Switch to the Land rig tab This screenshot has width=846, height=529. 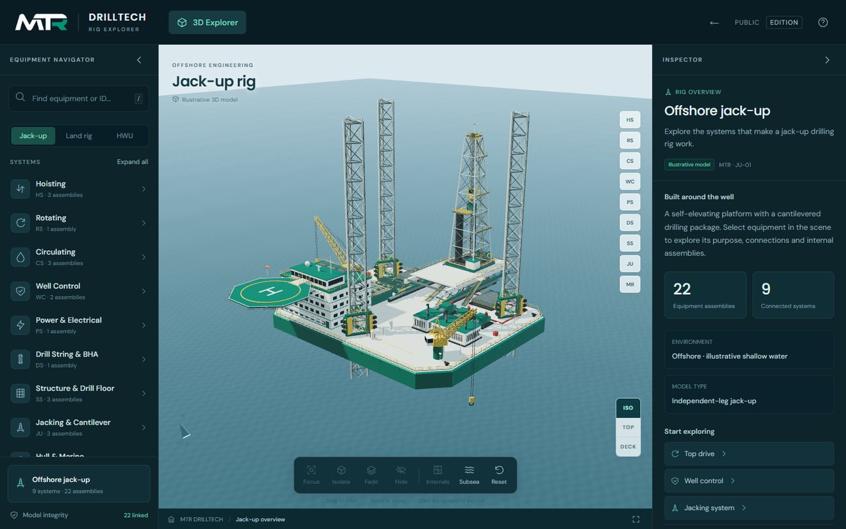pos(79,136)
